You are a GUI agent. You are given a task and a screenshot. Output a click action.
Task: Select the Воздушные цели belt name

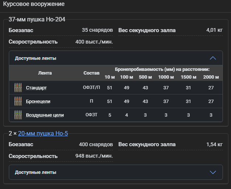coord(45,115)
